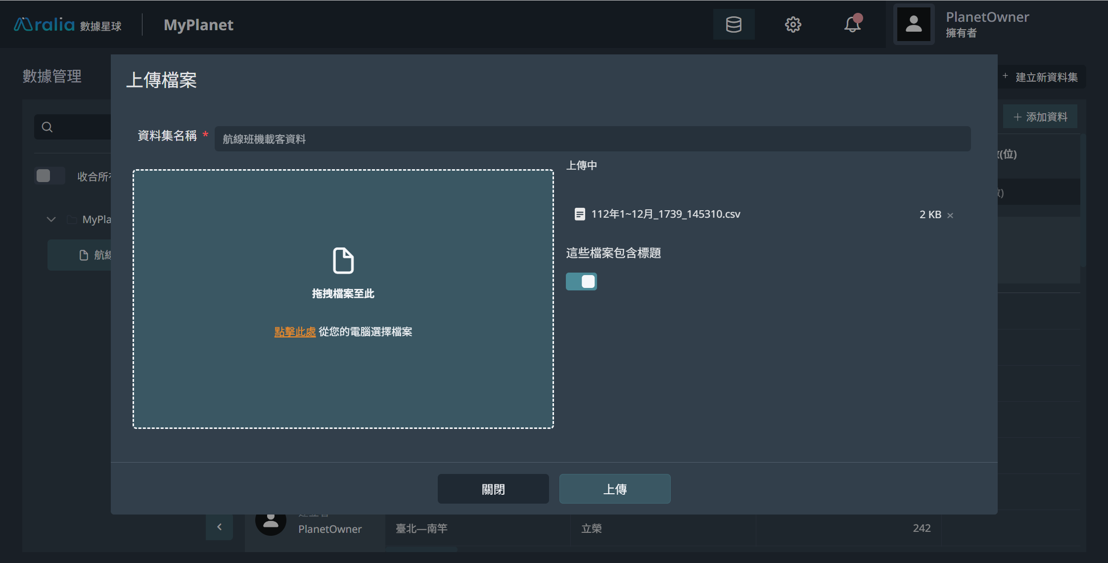Click the 關閉 button
Screen dimensions: 1108x563
pos(493,489)
